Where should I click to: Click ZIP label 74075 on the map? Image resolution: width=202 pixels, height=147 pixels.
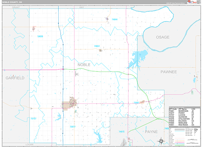122,131
